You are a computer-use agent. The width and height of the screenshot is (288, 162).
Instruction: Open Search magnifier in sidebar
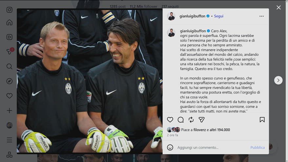pyautogui.click(x=10, y=66)
